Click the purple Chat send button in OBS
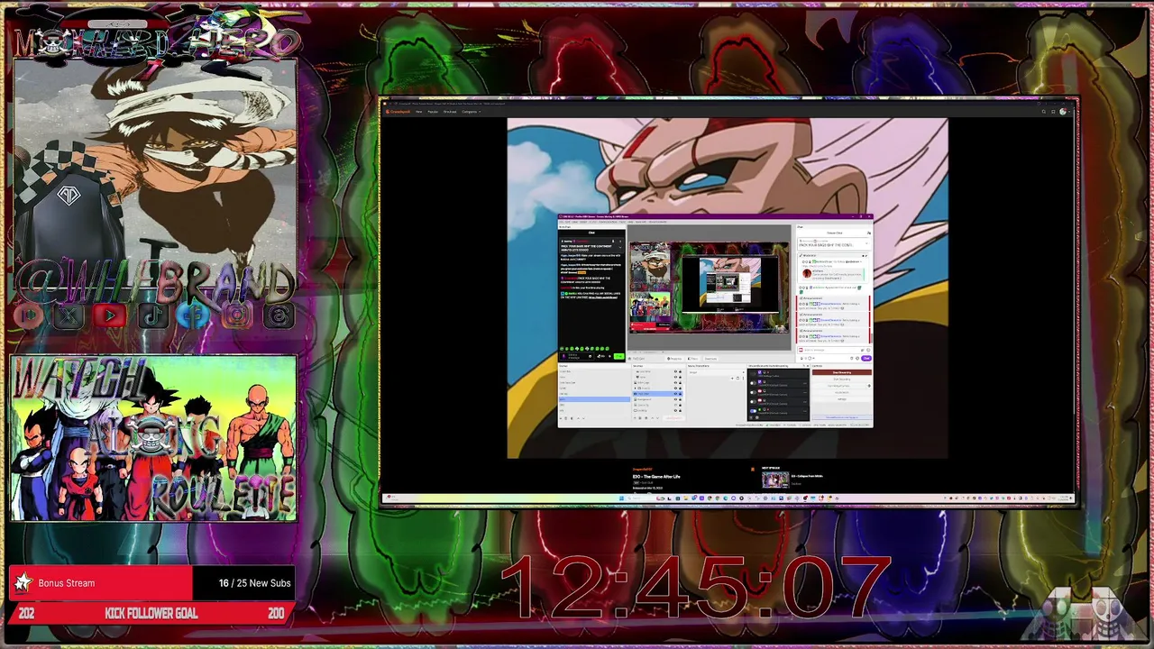 point(866,358)
